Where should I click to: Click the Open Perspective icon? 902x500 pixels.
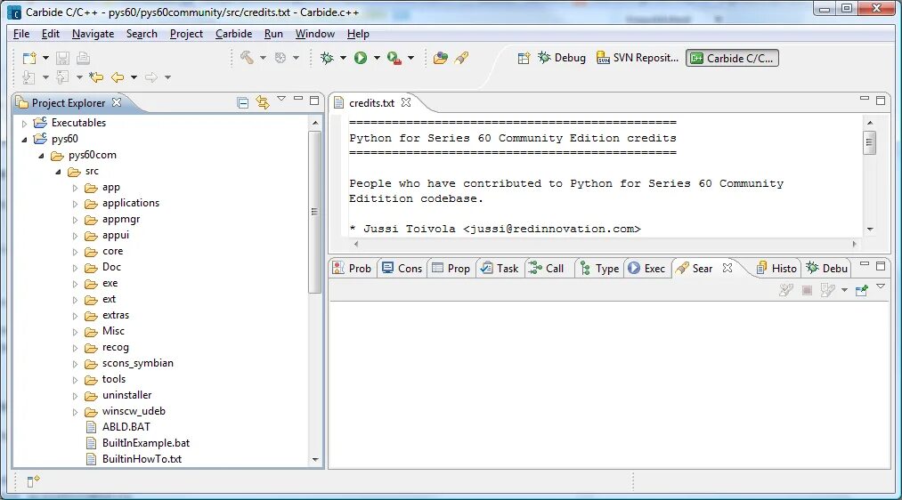click(524, 58)
